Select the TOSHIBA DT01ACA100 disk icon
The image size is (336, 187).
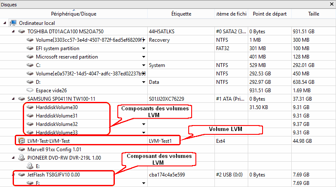[21, 31]
